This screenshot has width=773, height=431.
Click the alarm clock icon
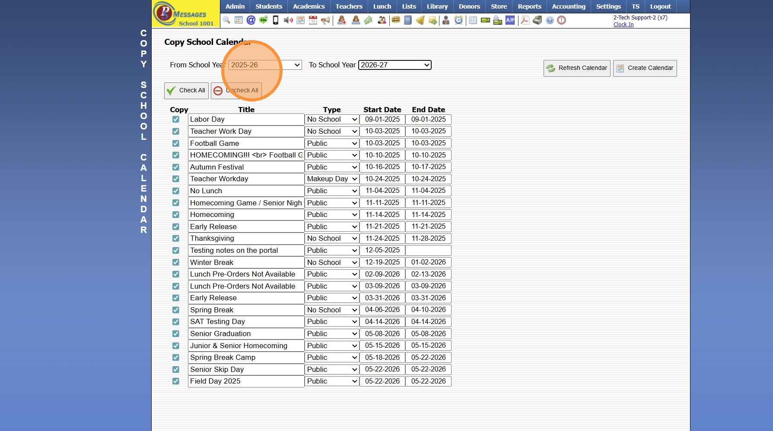(458, 20)
